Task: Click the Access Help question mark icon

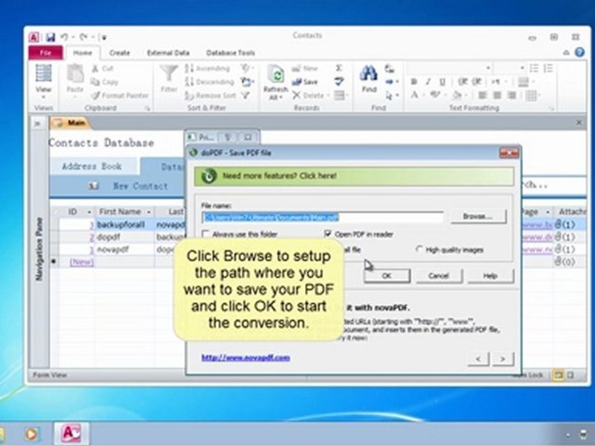Action: (x=580, y=52)
